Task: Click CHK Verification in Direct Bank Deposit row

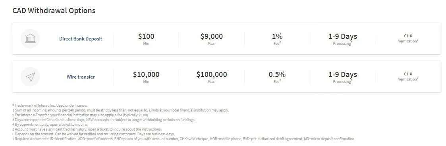Action: [408, 38]
